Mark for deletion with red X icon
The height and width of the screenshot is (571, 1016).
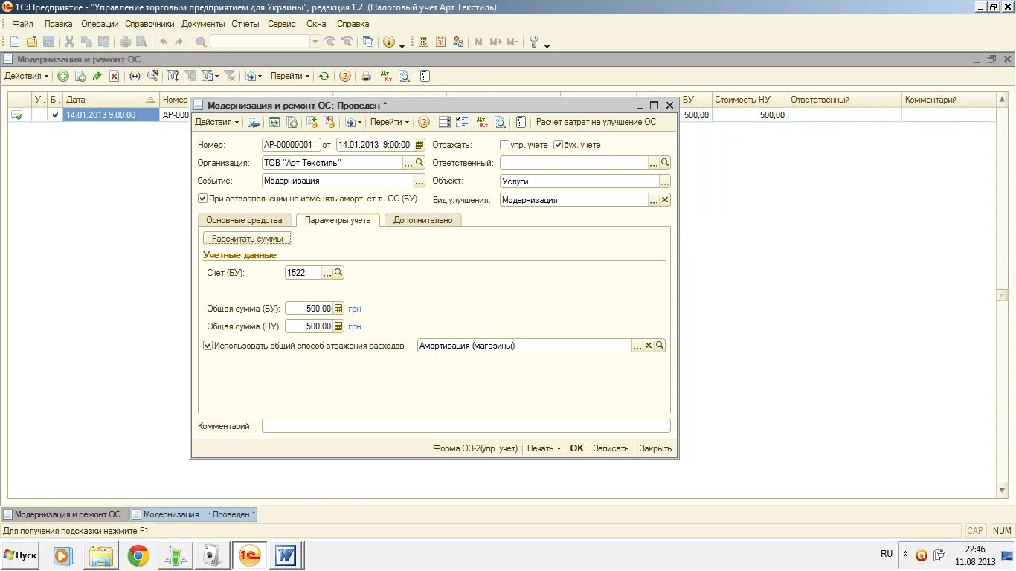[115, 76]
